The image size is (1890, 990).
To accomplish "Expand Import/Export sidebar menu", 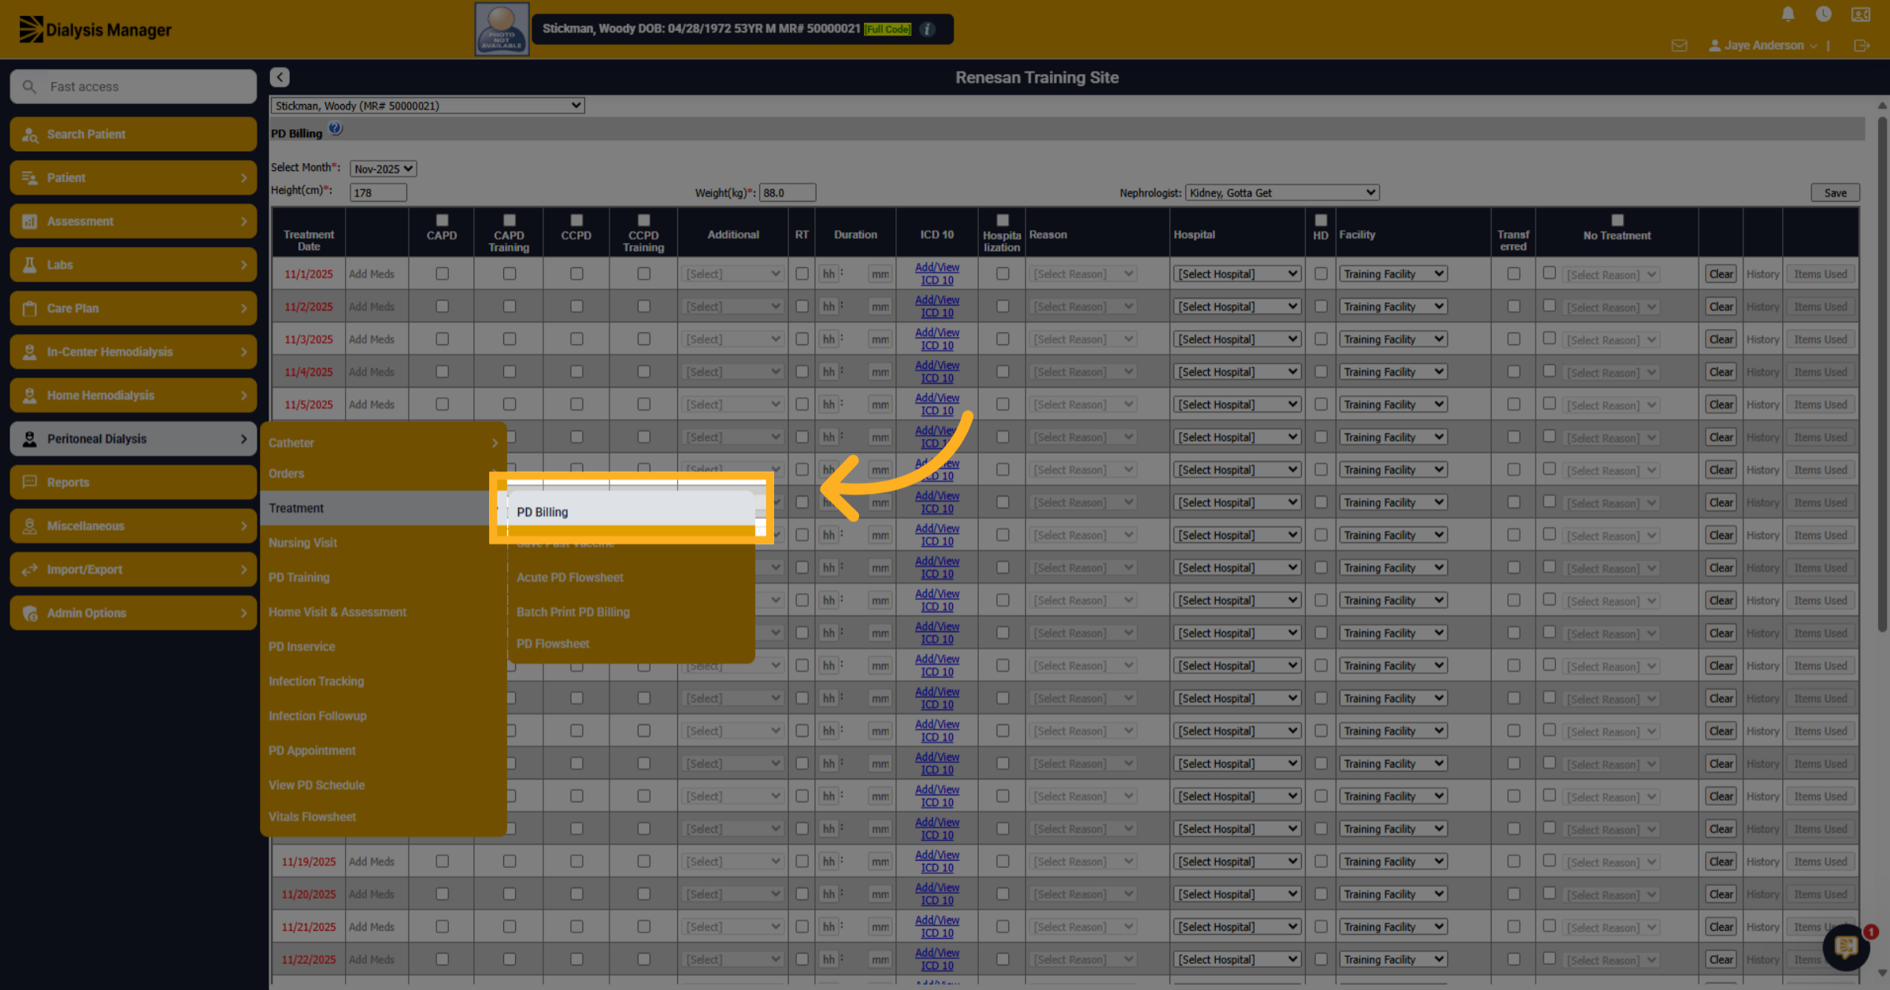I will coord(133,569).
